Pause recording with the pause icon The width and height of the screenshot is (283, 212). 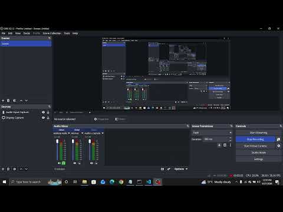pos(278,139)
